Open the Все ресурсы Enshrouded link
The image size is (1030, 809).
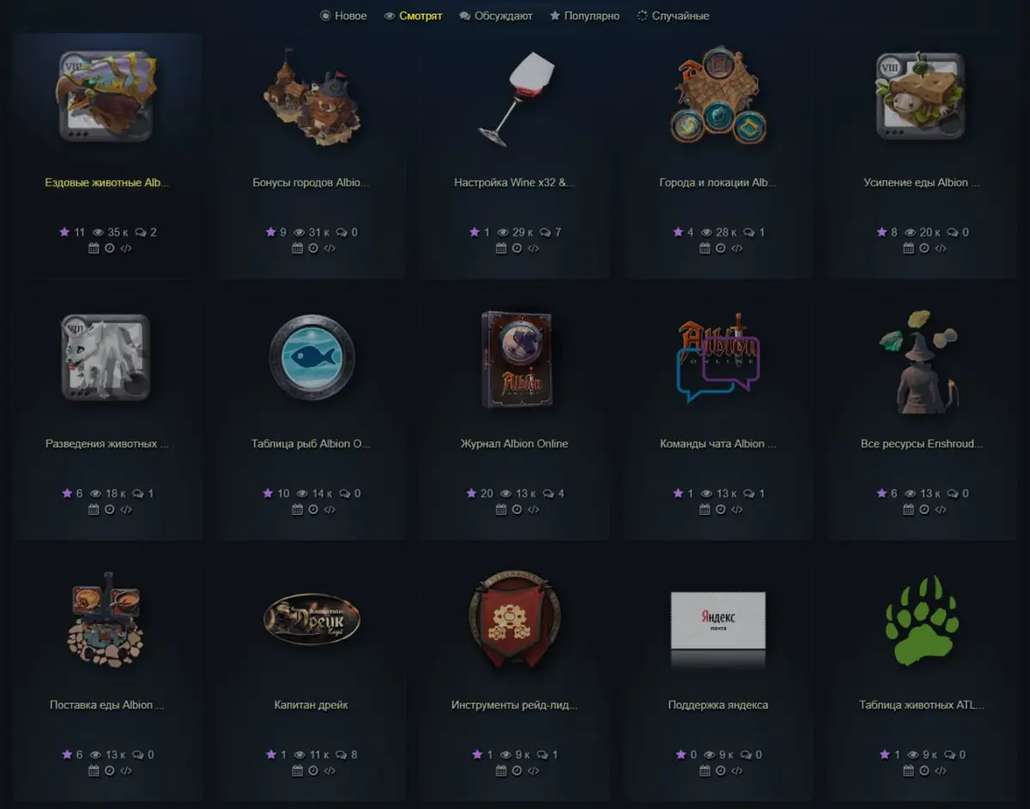[x=922, y=444]
